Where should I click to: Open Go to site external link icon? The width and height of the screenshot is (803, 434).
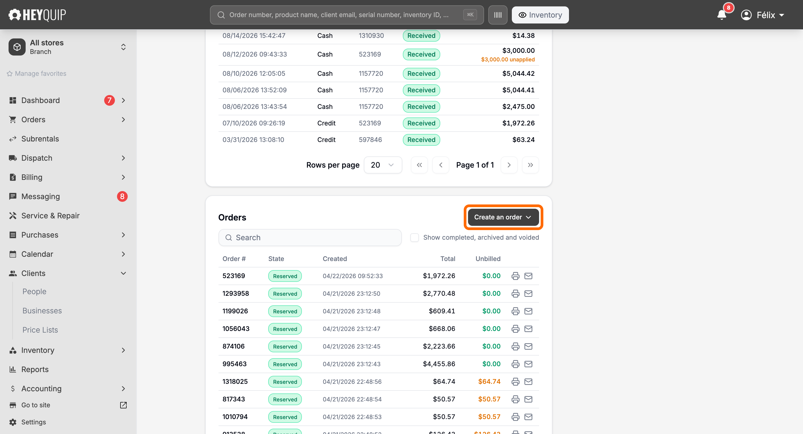123,405
